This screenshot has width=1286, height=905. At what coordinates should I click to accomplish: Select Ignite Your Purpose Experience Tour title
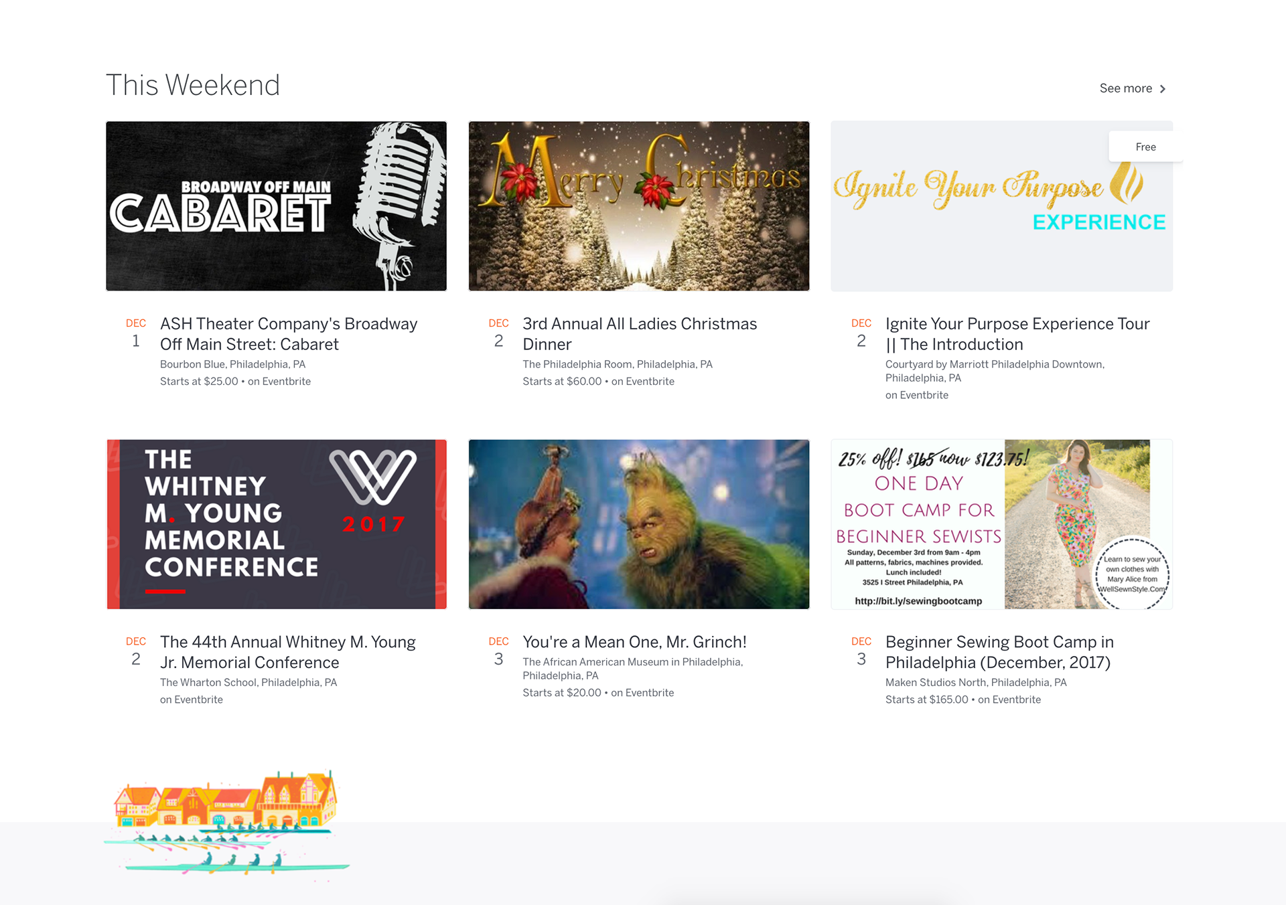pyautogui.click(x=1017, y=334)
